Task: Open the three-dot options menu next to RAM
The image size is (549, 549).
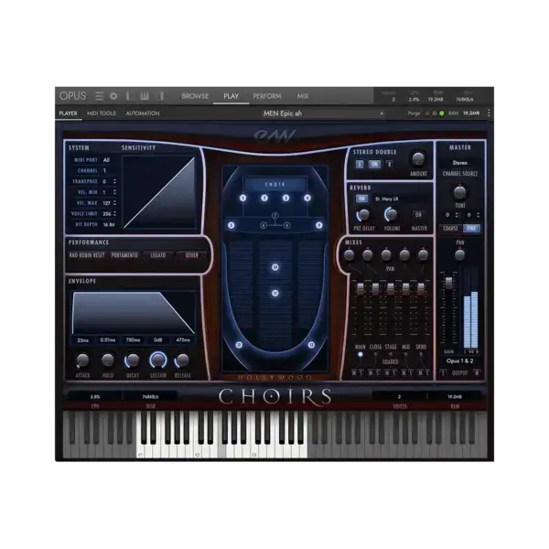Action: (489, 113)
